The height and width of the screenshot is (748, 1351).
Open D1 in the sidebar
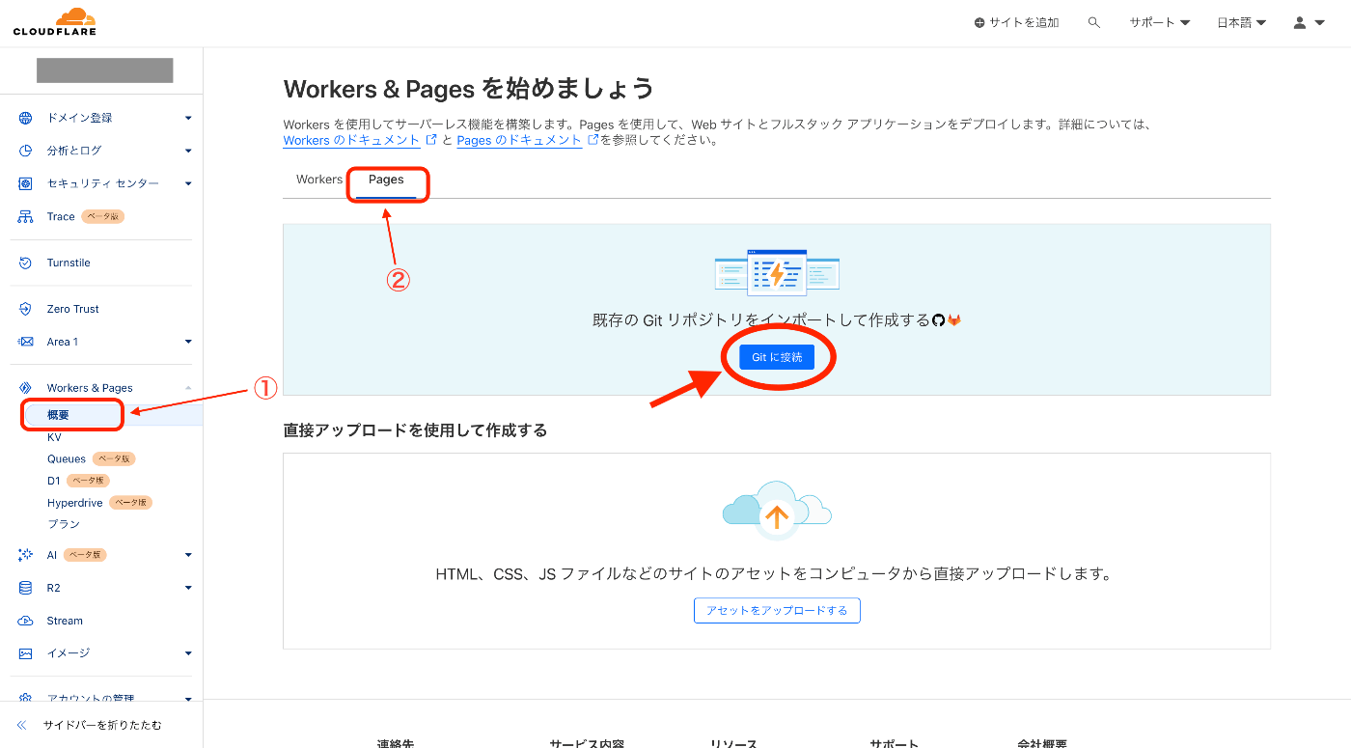(54, 481)
